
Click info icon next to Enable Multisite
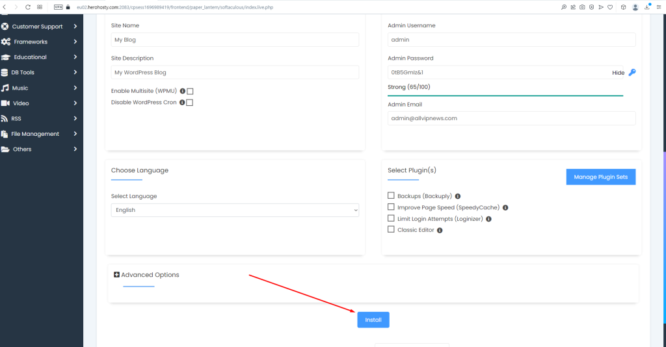click(182, 92)
